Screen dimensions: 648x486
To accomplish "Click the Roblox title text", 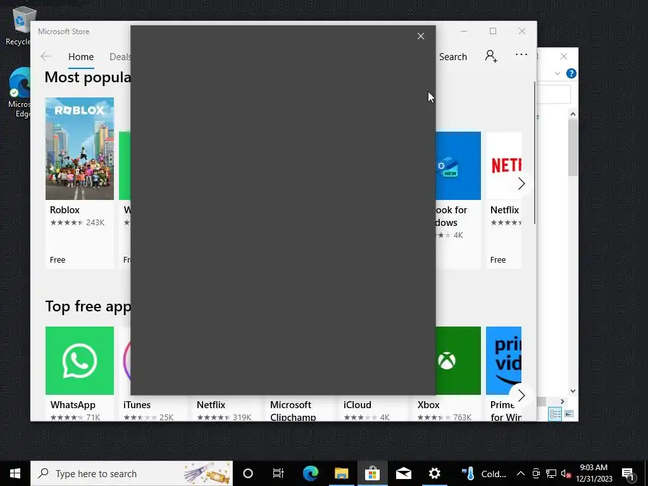I will coord(65,210).
